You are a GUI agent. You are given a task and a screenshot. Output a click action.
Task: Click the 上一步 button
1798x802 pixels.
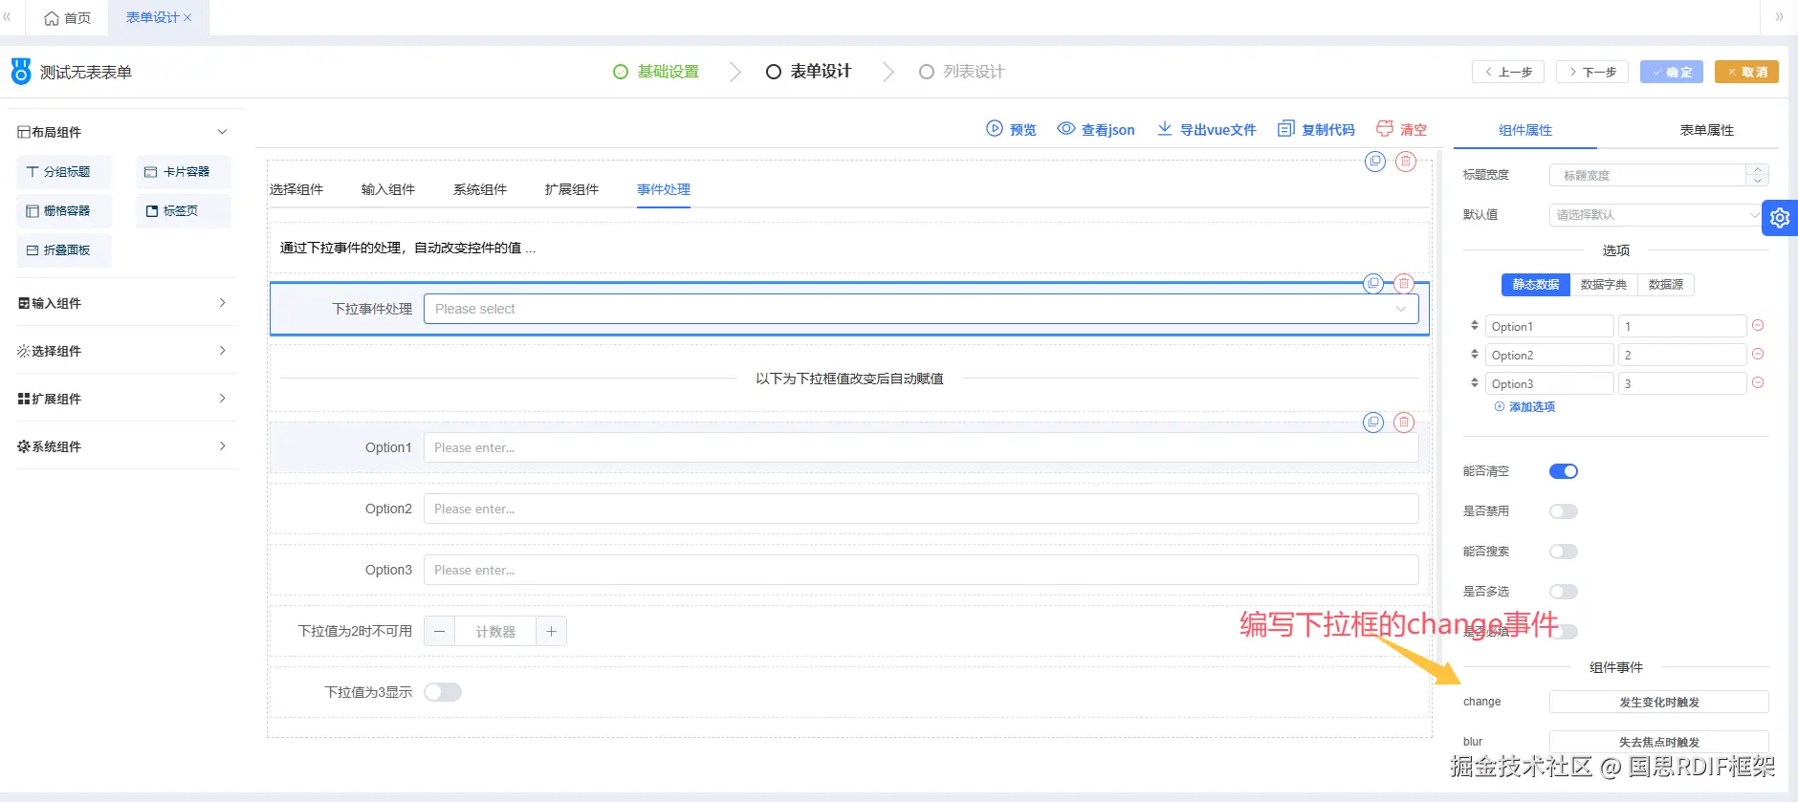[x=1508, y=72]
